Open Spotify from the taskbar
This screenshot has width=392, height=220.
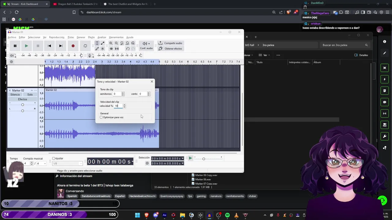(x=227, y=215)
